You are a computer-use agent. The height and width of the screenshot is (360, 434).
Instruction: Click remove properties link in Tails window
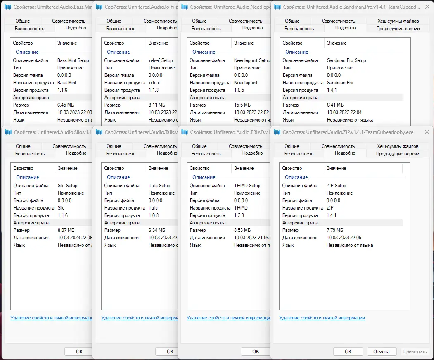coord(140,318)
